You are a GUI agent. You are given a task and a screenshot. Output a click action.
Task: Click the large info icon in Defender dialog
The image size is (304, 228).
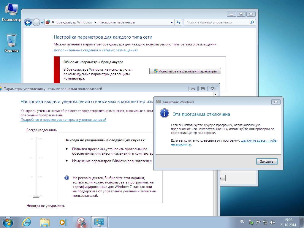(164, 113)
